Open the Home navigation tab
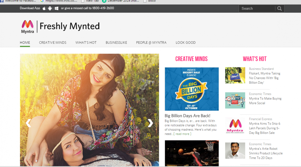 pos(25,42)
